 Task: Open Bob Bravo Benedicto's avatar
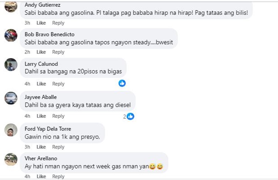[x=11, y=35]
